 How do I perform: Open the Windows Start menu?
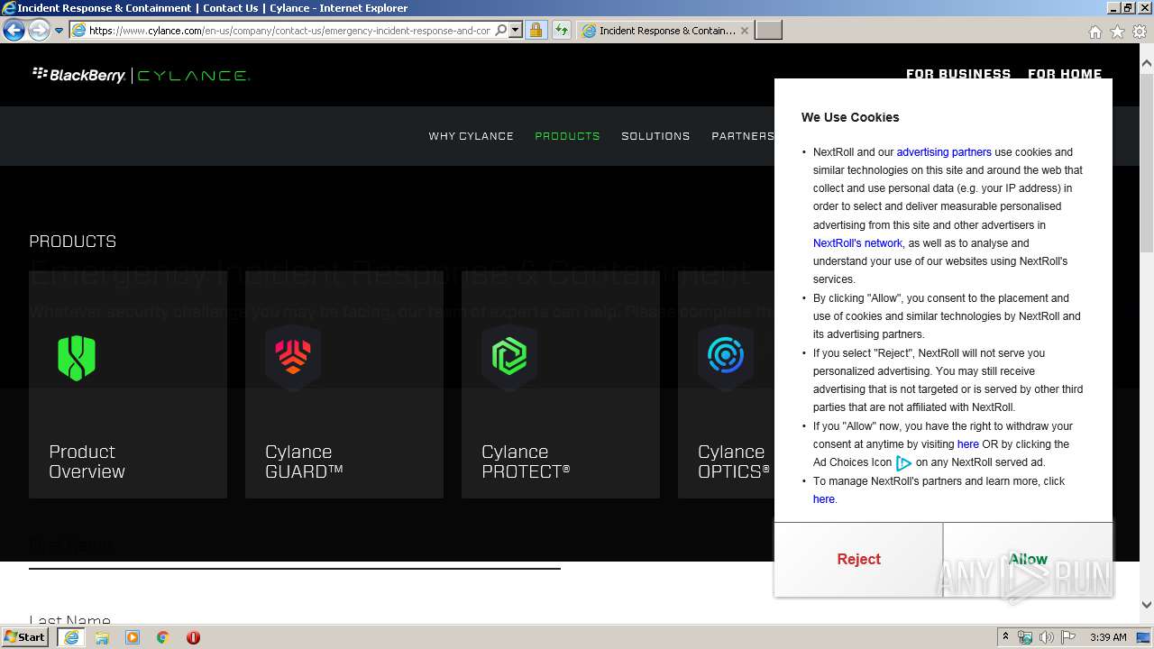coord(25,636)
